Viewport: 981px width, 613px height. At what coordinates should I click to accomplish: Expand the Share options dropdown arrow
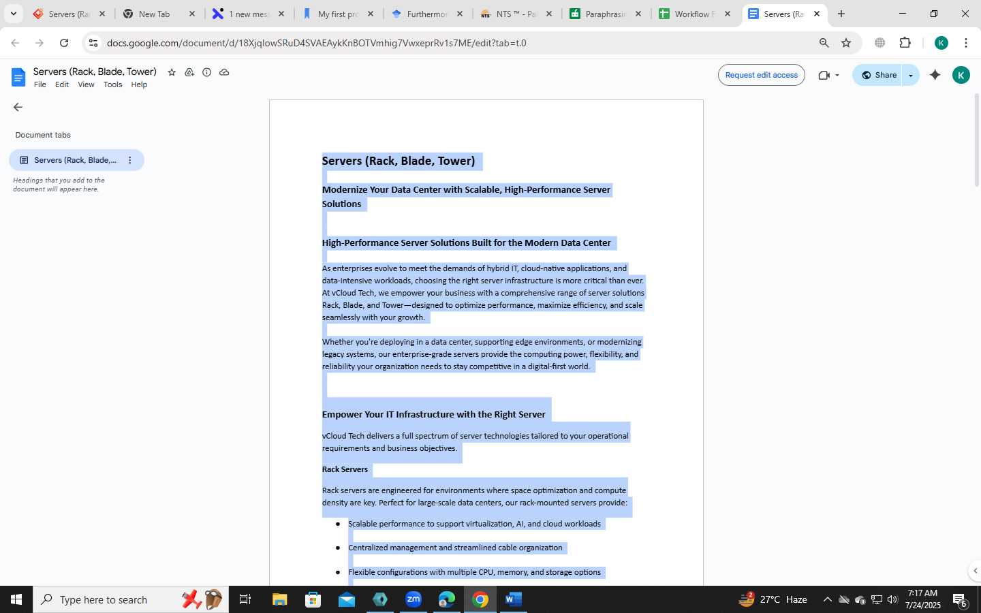911,75
